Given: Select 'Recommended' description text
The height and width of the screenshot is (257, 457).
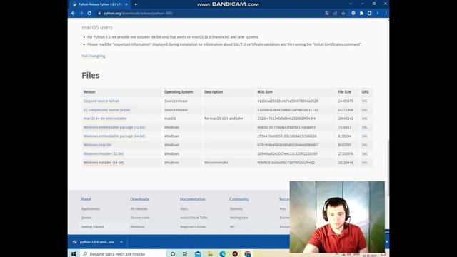Looking at the screenshot, I should [x=216, y=163].
